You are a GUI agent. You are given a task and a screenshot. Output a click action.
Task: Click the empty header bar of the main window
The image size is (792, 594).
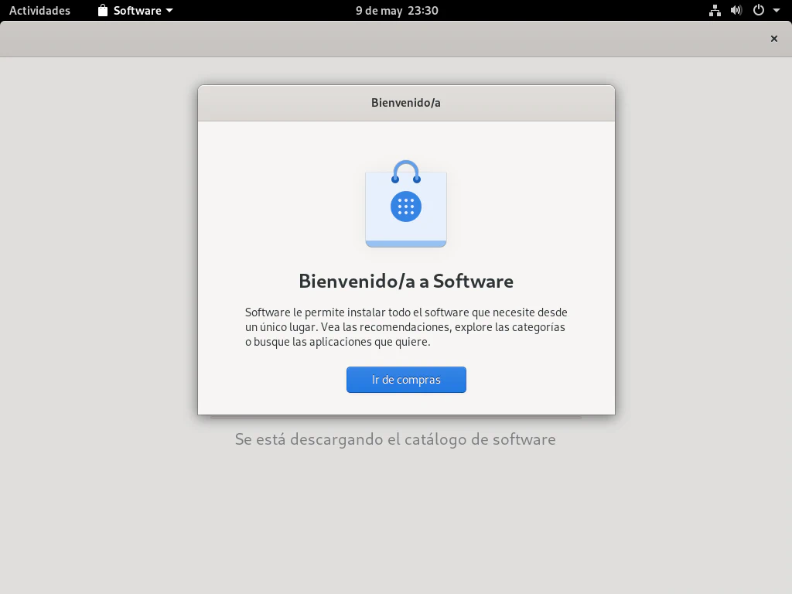click(x=387, y=39)
